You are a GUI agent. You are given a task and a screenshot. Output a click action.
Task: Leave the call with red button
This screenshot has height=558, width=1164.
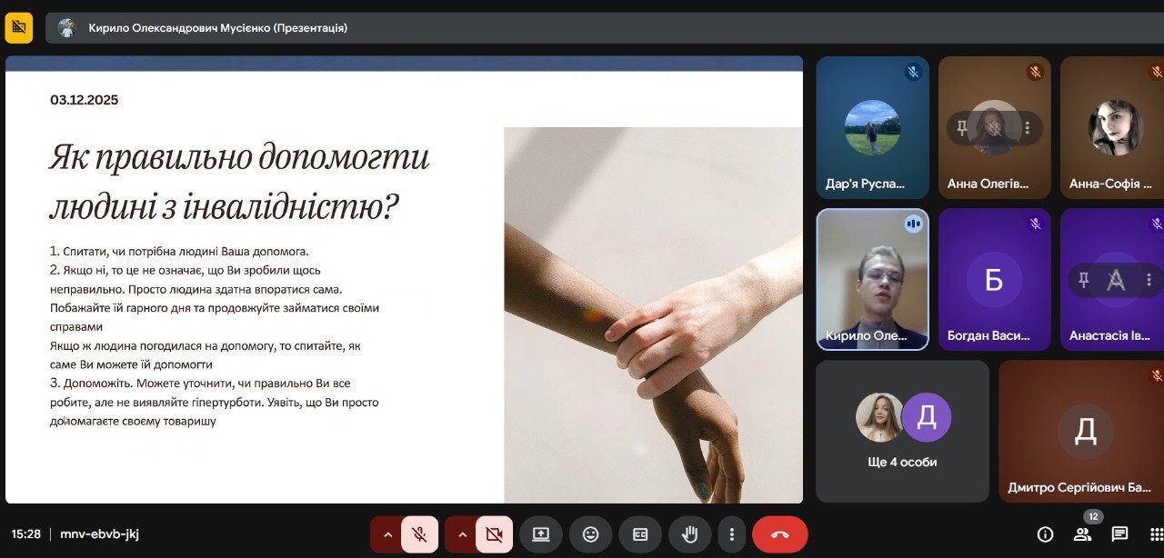point(779,534)
